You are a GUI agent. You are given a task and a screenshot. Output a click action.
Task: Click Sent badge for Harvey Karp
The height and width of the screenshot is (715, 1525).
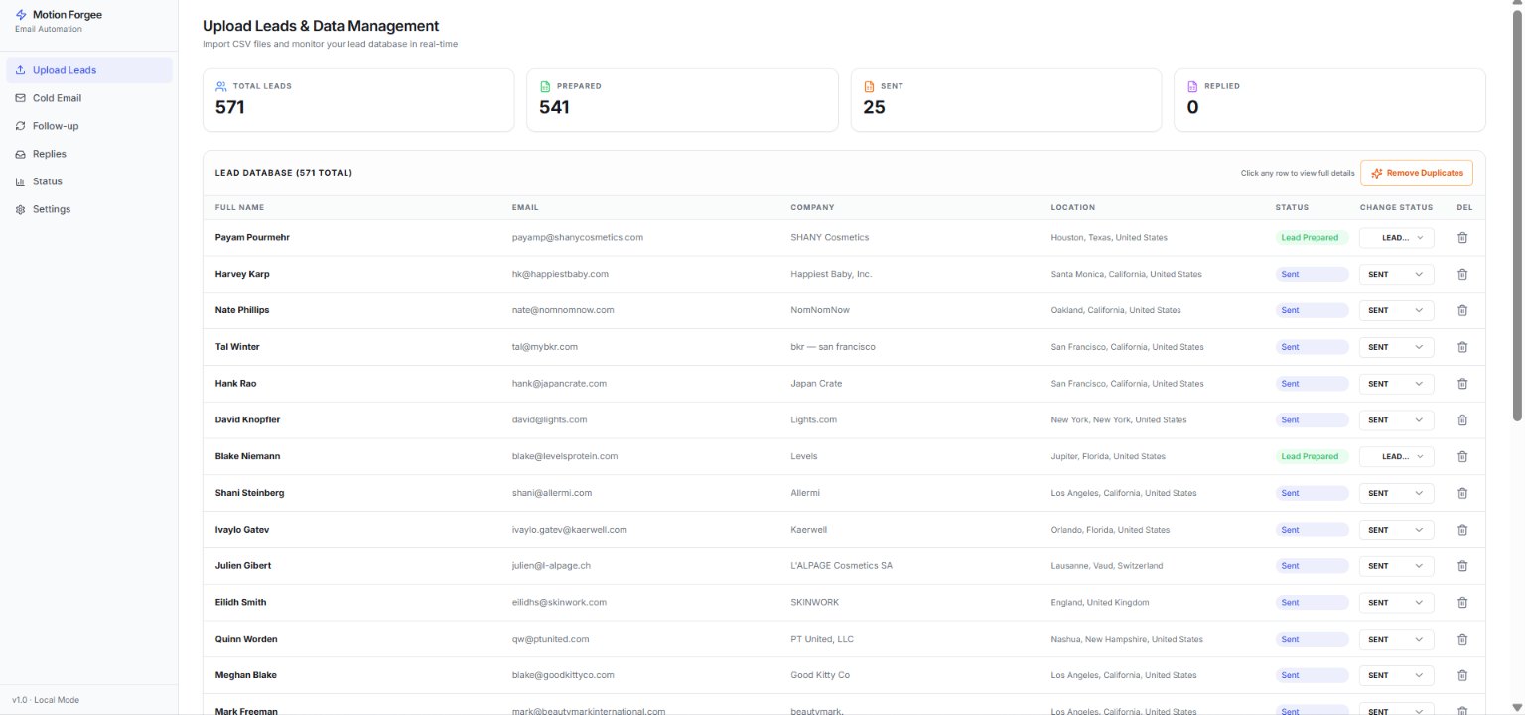tap(1312, 274)
